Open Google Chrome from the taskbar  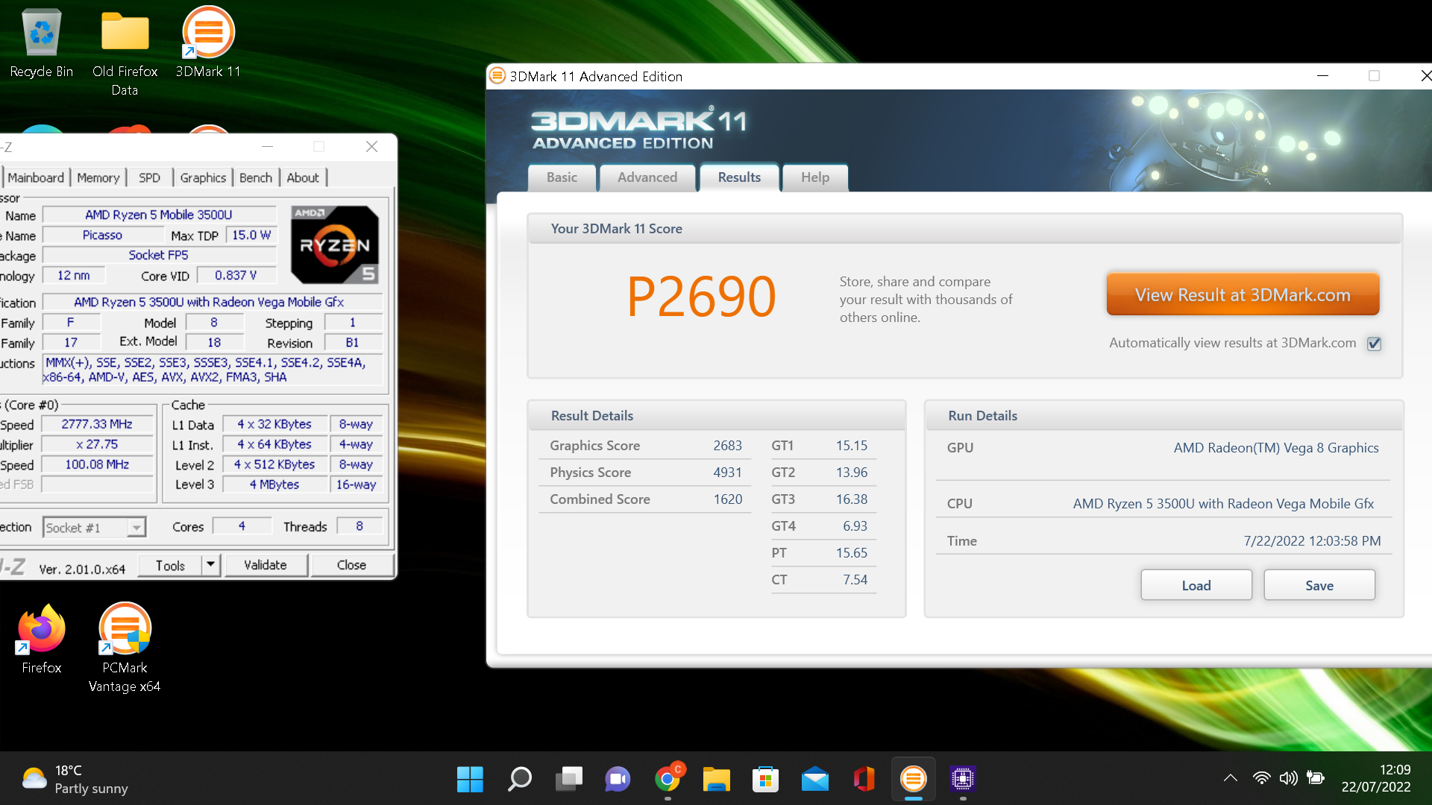tap(668, 779)
